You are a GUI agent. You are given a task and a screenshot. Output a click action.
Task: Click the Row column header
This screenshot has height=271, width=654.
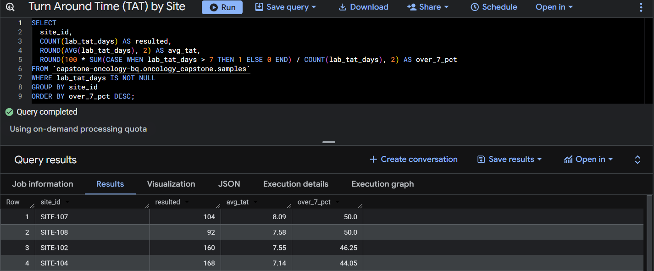pyautogui.click(x=13, y=202)
